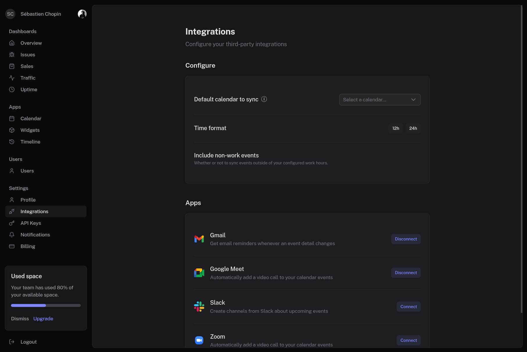Click the chevron arrow in calendar dropdown
The height and width of the screenshot is (352, 527).
pyautogui.click(x=413, y=100)
